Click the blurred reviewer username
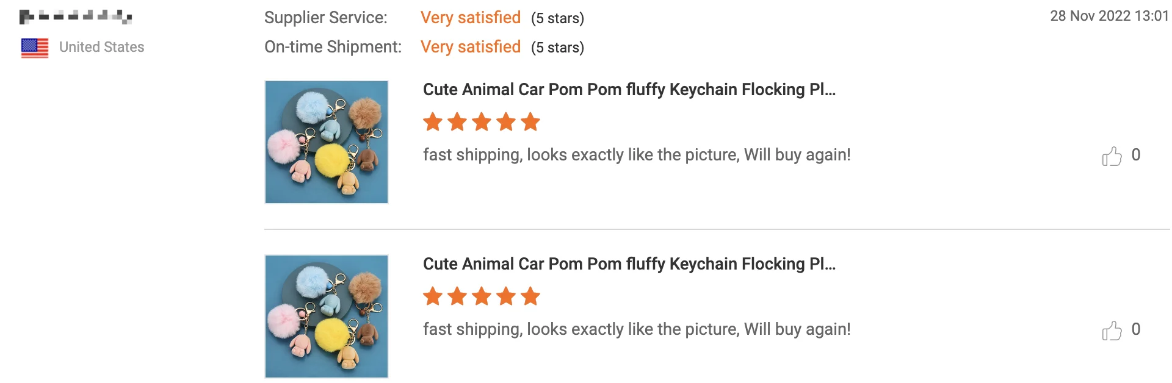The width and height of the screenshot is (1172, 383). 76,16
